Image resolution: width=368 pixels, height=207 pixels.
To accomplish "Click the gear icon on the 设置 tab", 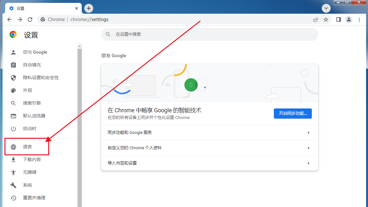I will point(11,8).
